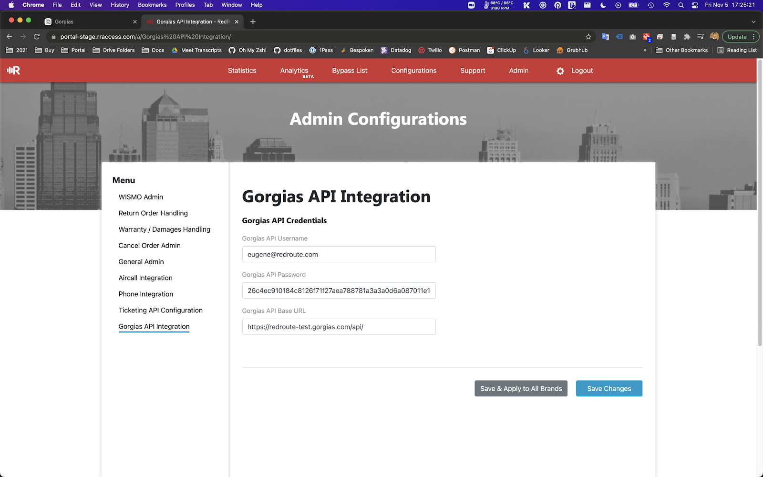
Task: Expand the Other Bookmarks folder
Action: click(x=682, y=50)
